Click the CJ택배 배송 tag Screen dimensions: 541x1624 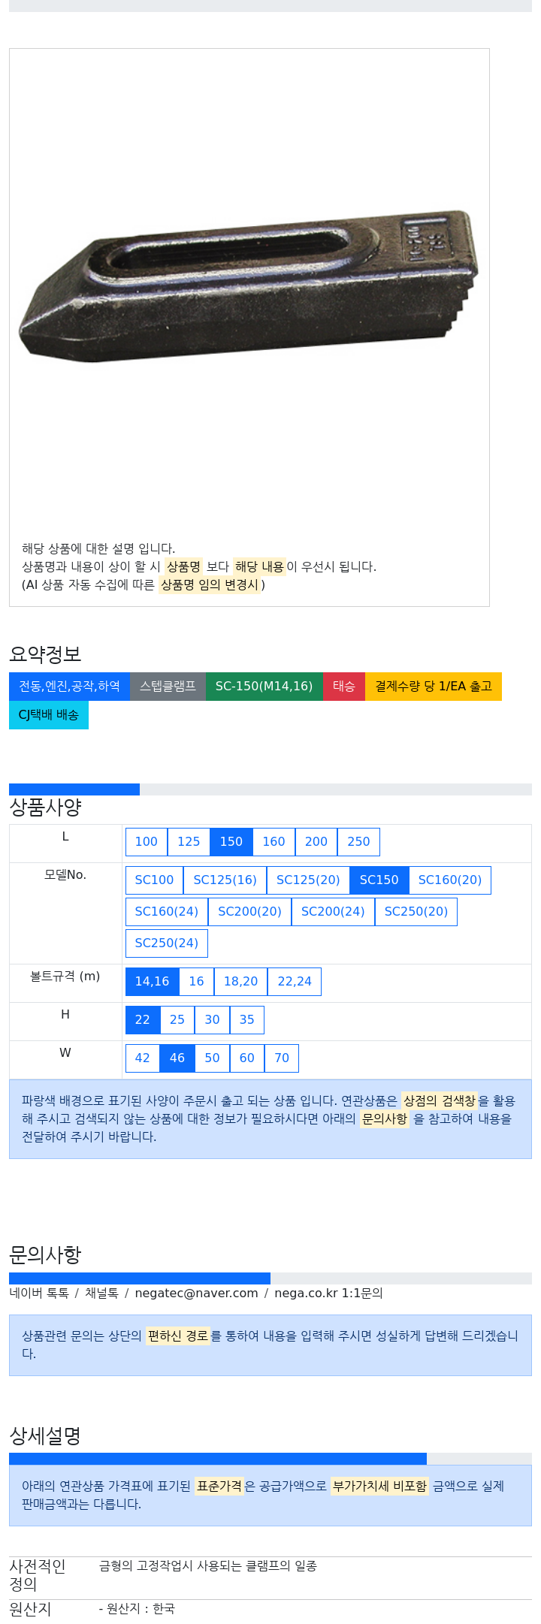49,714
